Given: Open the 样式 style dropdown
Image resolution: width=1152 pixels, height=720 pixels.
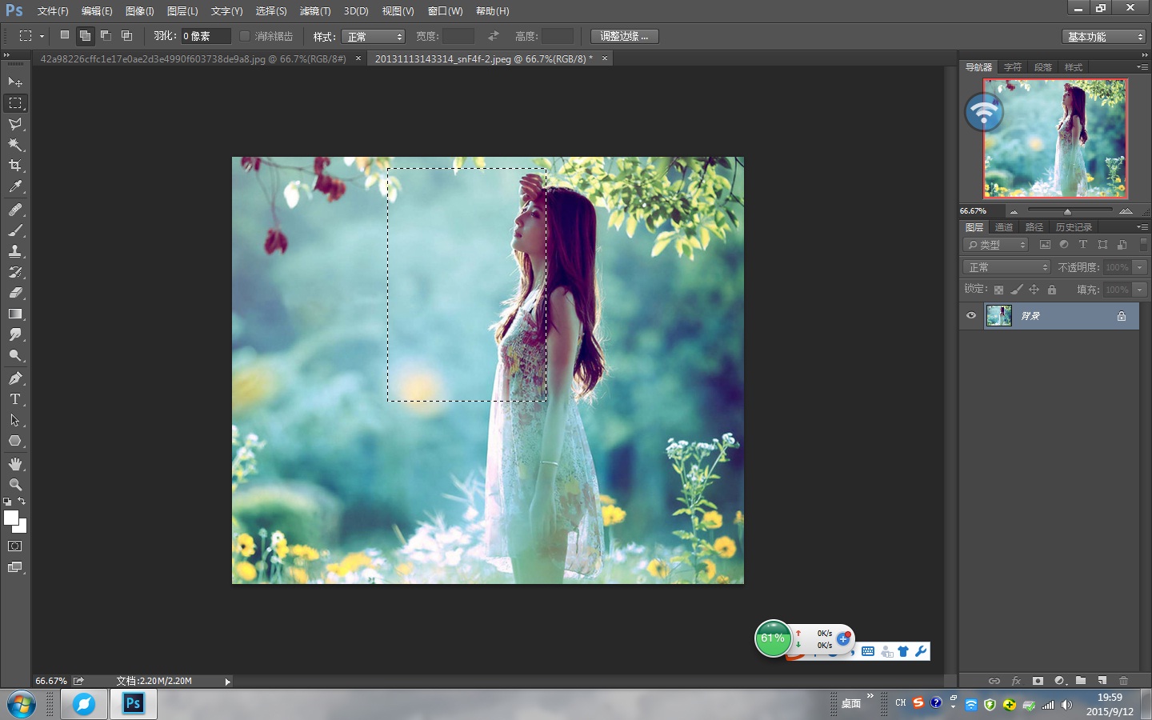Looking at the screenshot, I should point(374,36).
